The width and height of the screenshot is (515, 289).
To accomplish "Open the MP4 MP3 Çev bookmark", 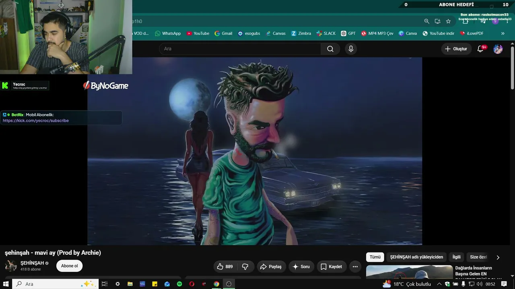I will click(x=377, y=33).
